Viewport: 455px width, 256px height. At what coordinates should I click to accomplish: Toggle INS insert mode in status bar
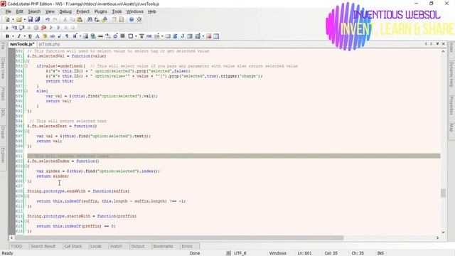click(x=380, y=253)
